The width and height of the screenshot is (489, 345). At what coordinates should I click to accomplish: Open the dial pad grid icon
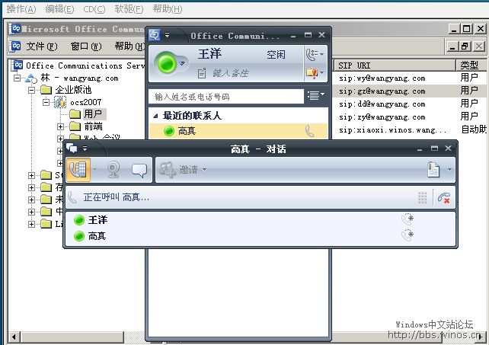tap(422, 197)
